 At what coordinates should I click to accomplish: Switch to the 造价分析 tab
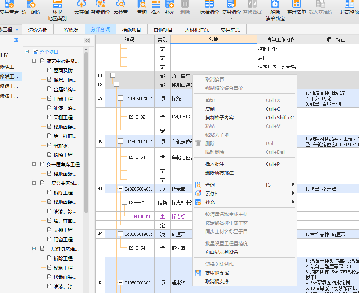38,30
